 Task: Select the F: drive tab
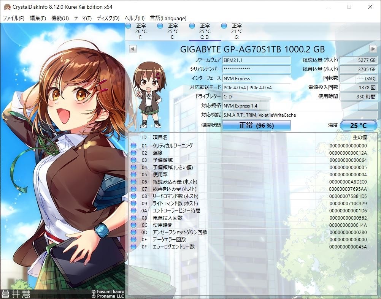coord(141,31)
